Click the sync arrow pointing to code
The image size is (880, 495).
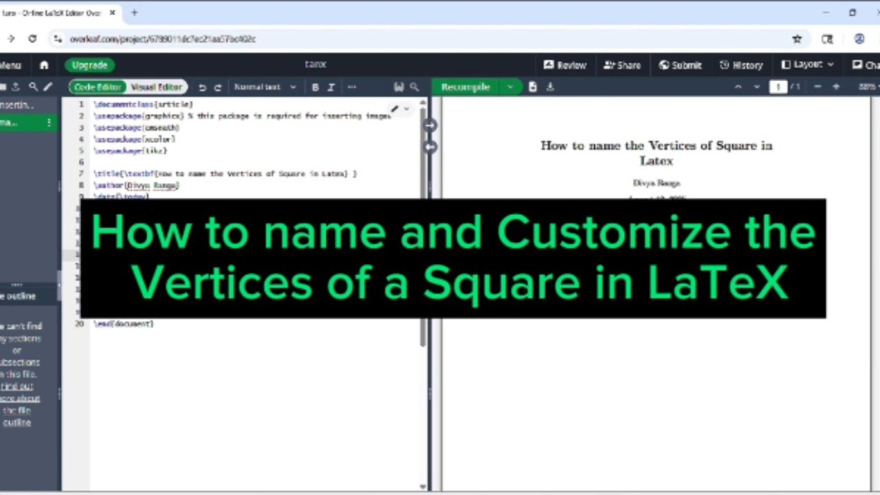tap(430, 146)
